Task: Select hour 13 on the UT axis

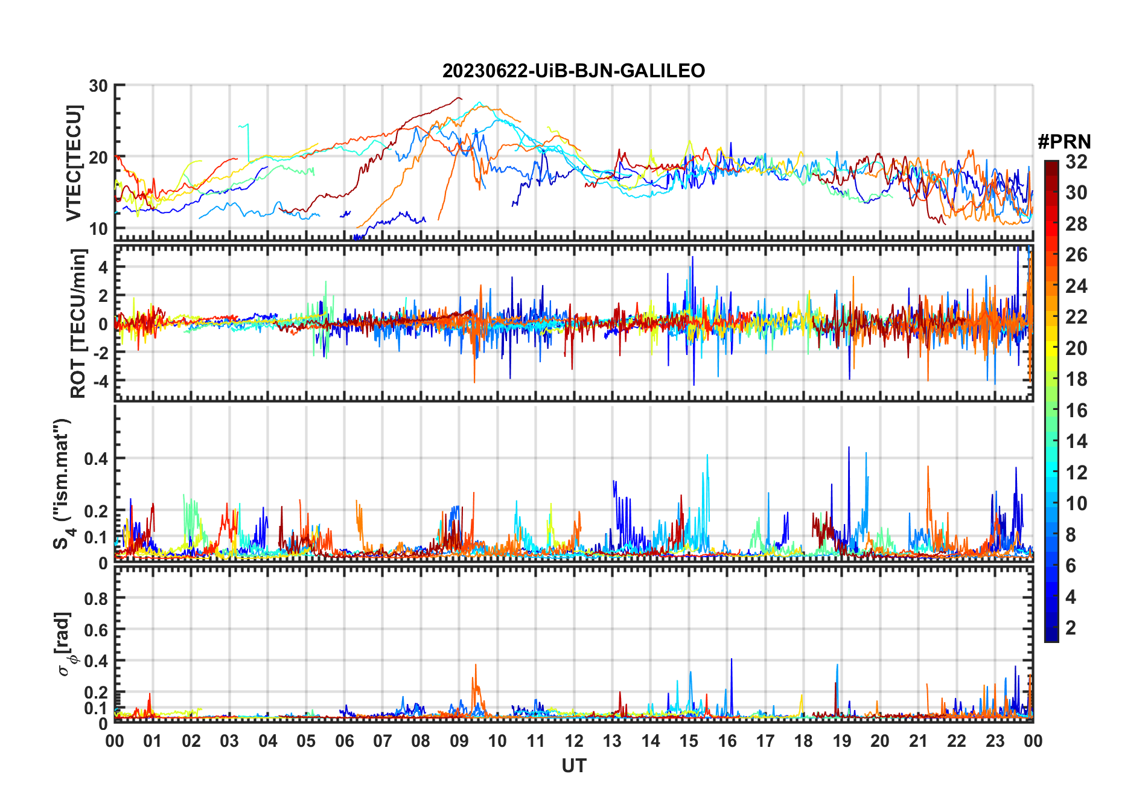Action: click(612, 741)
